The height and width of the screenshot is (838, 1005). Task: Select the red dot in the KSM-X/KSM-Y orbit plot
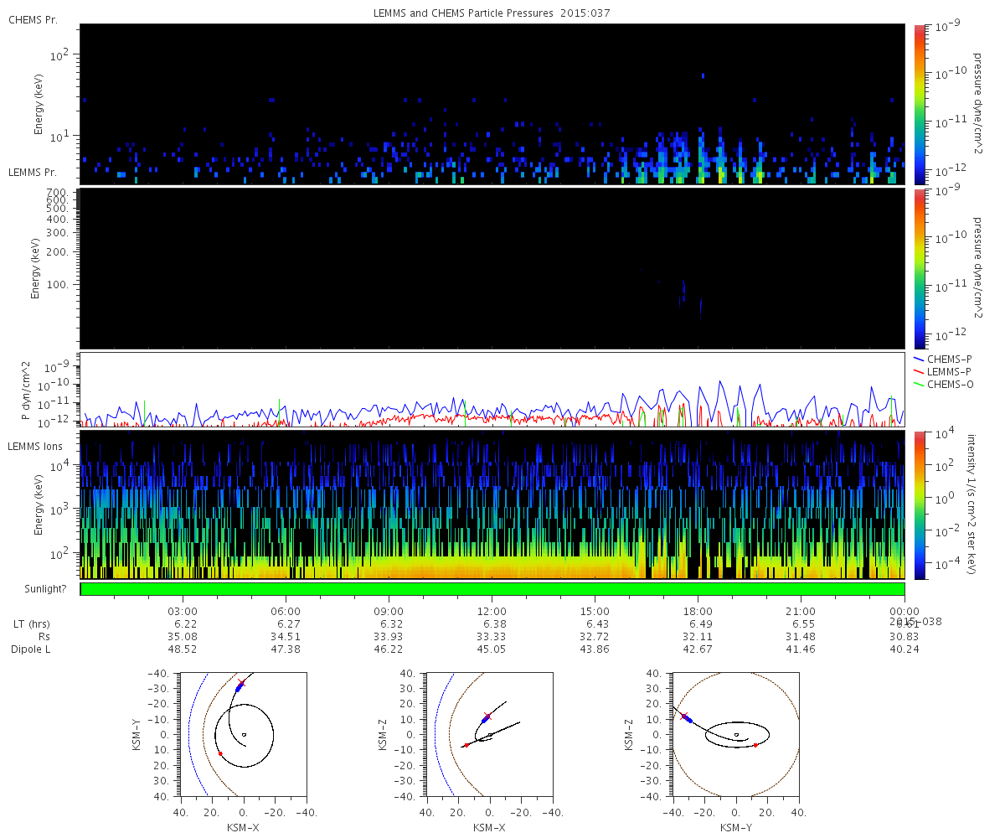click(220, 753)
